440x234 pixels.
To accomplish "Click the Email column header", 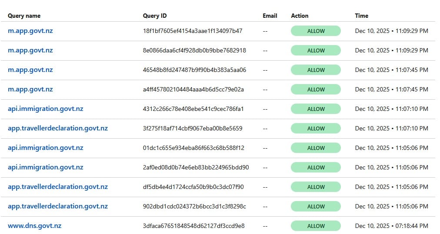I will point(270,16).
